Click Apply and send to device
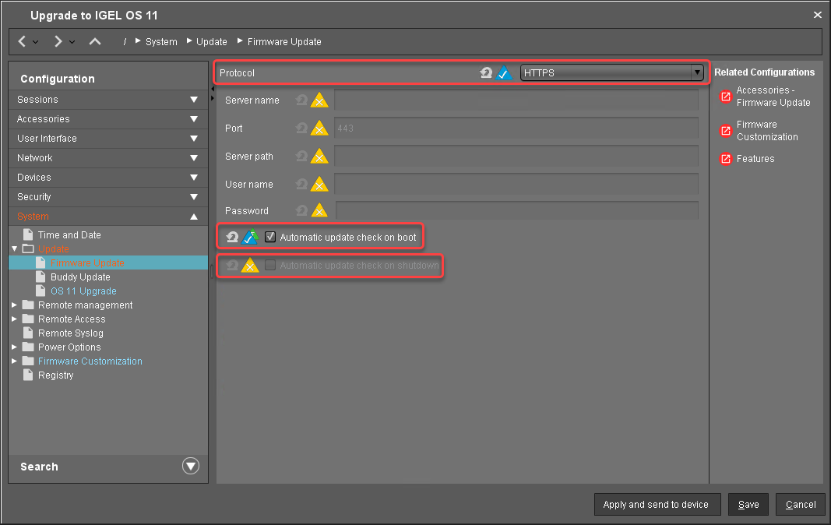The height and width of the screenshot is (525, 831). pos(656,505)
